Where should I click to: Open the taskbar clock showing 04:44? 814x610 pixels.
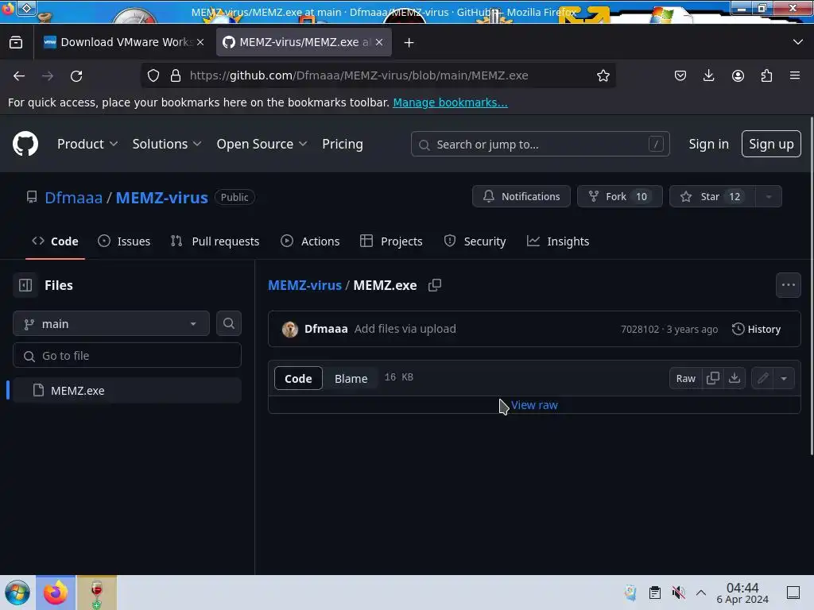742,593
